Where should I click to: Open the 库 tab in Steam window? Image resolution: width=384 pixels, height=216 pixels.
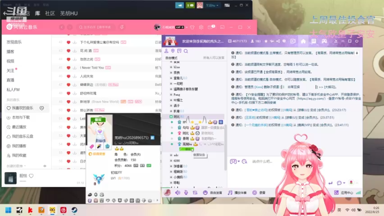pyautogui.click(x=37, y=13)
